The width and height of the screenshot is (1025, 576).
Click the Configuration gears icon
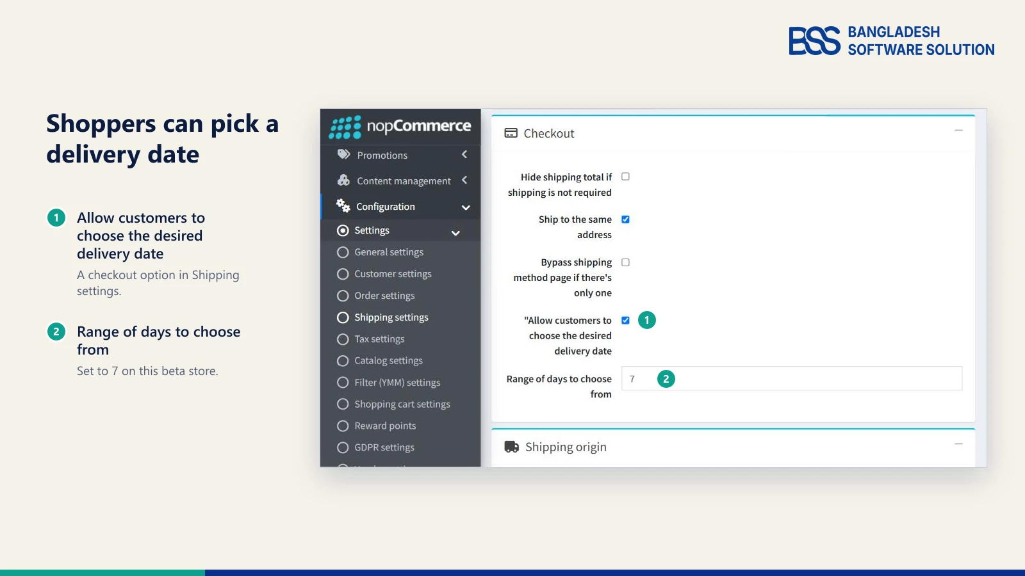343,205
